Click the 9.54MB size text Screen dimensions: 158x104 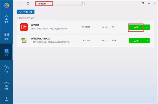coord(86,40)
